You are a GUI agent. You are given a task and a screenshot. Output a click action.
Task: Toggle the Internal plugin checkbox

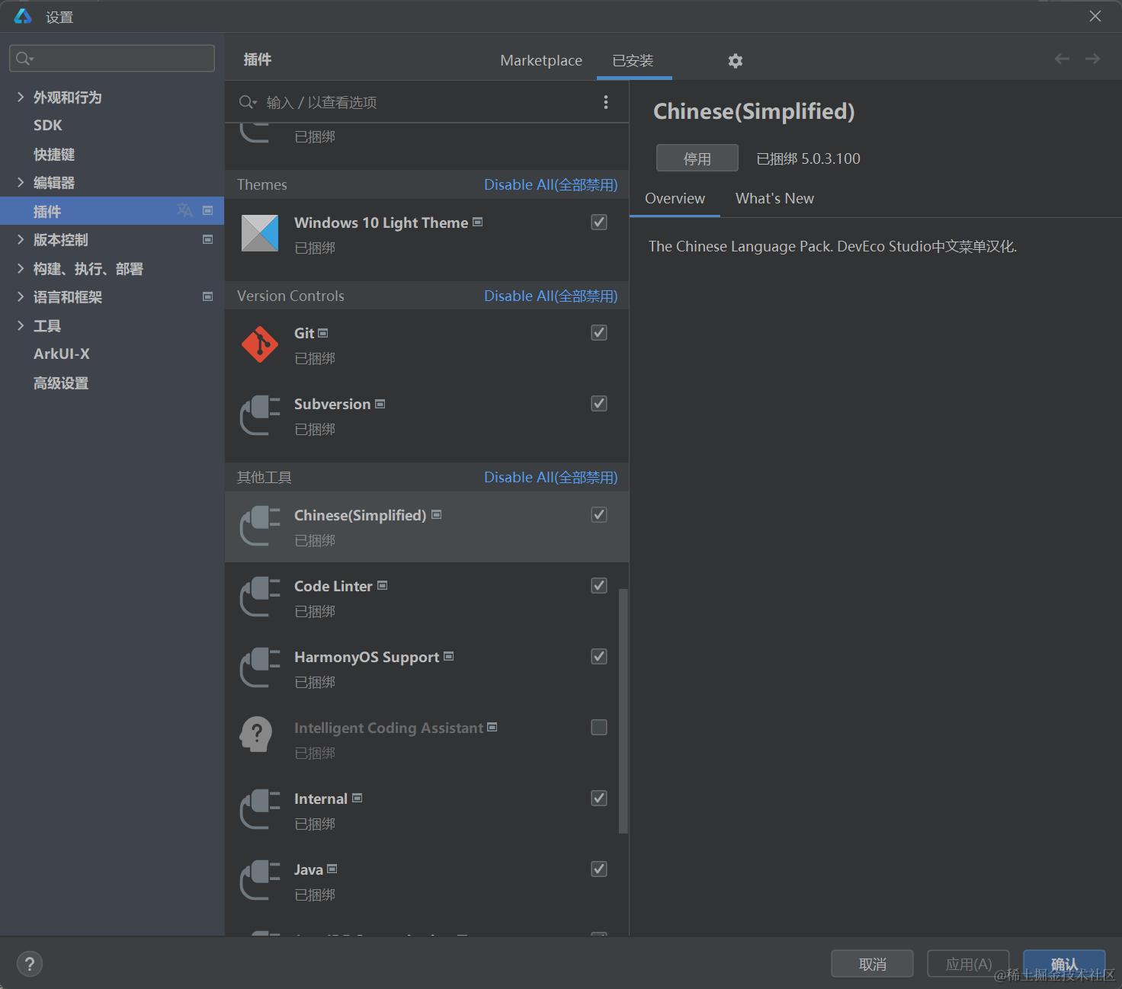click(x=599, y=798)
